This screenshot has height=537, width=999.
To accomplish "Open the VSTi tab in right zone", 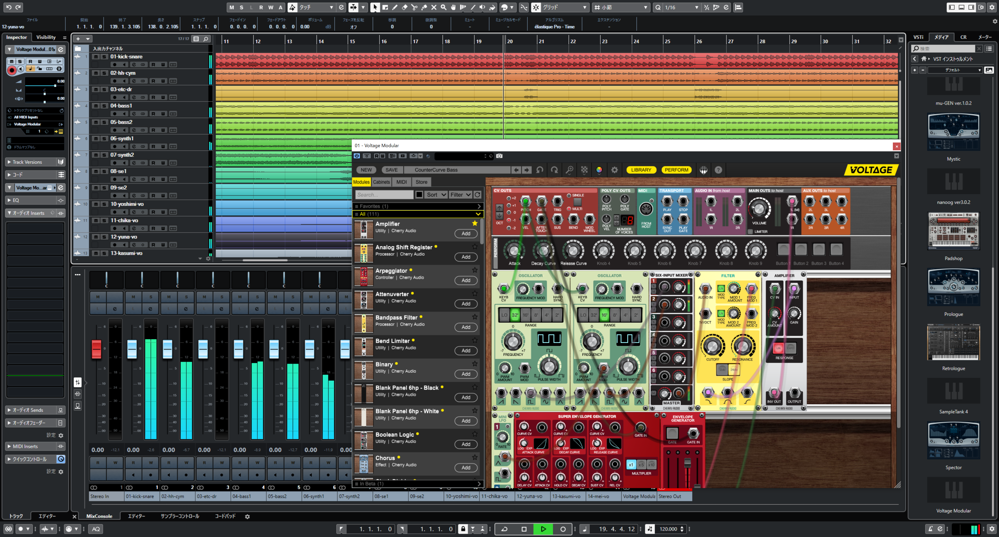I will coord(918,37).
